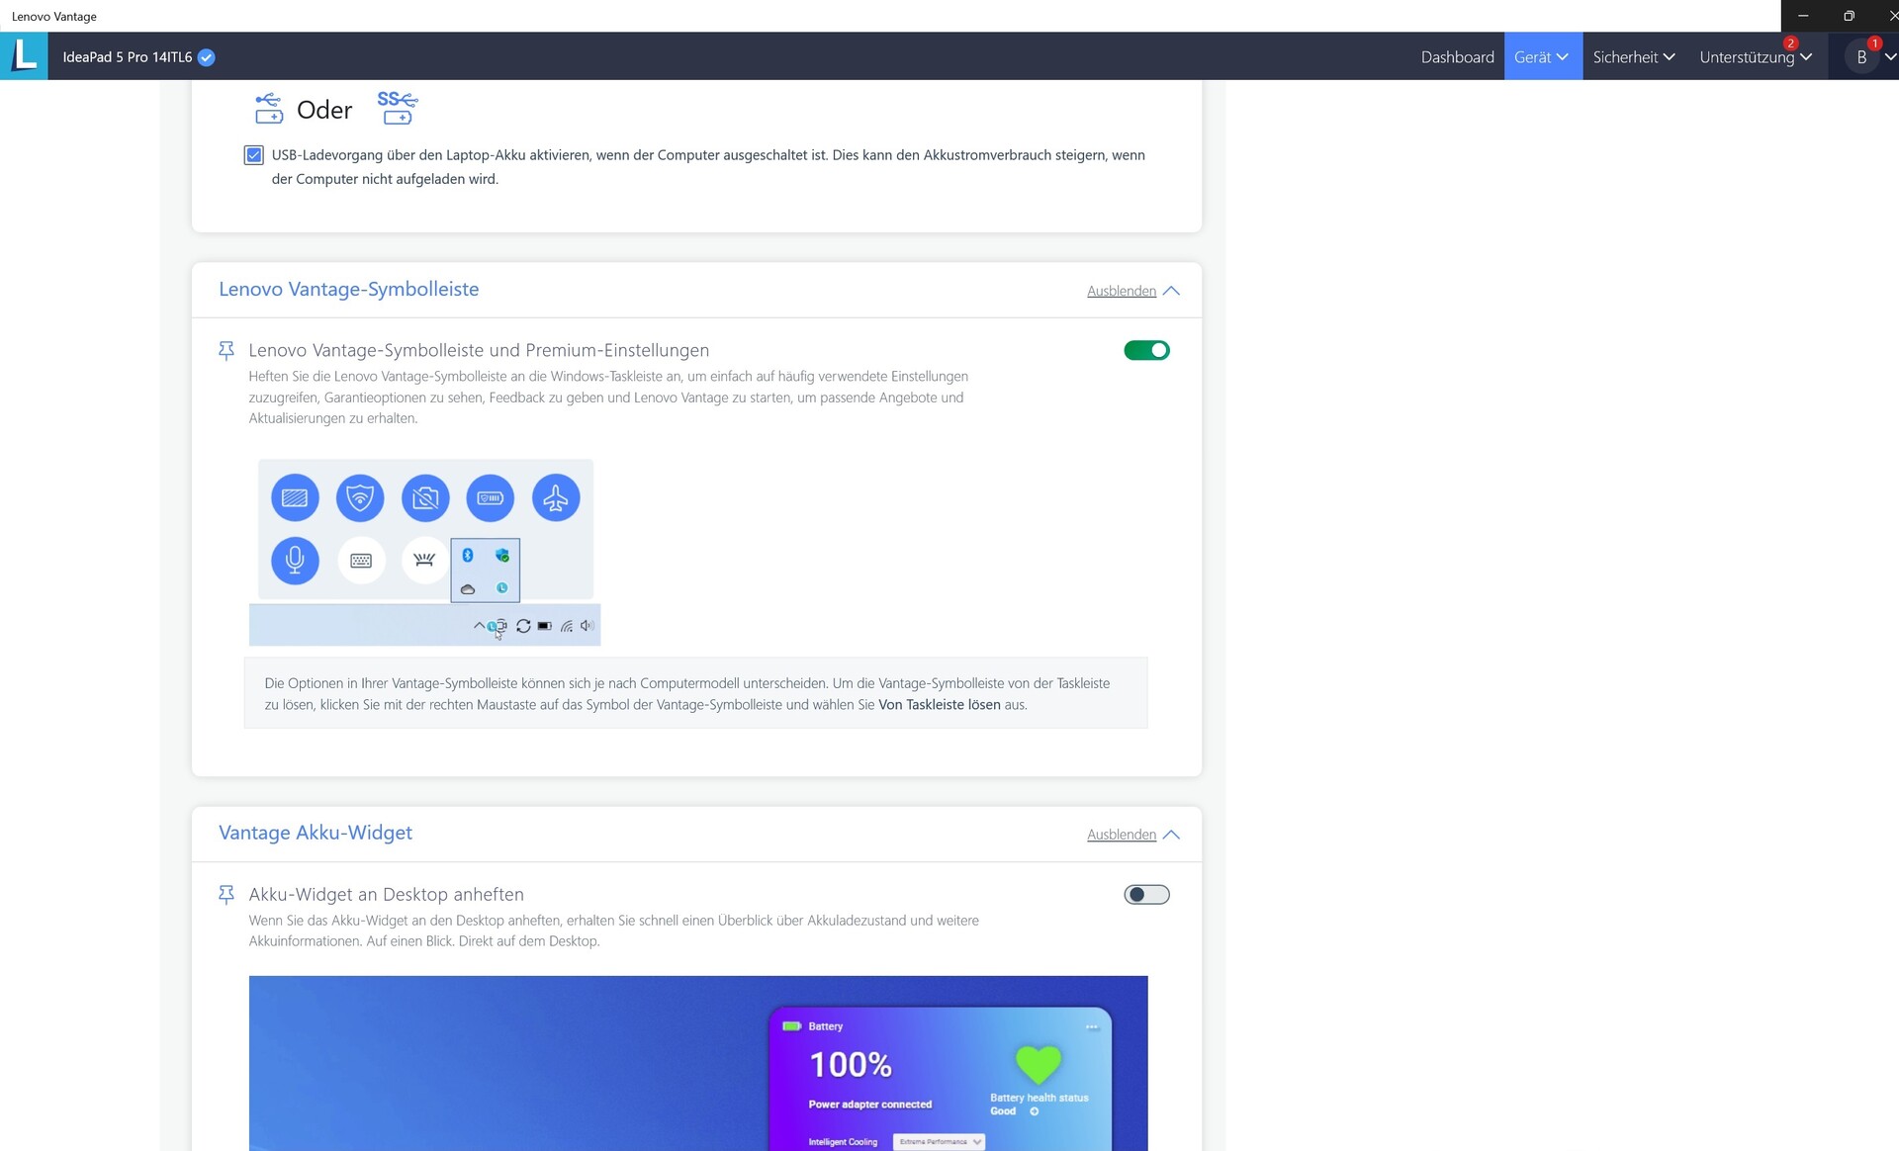1899x1151 pixels.
Task: Click the Lenovo L logo icon
Action: pos(24,56)
